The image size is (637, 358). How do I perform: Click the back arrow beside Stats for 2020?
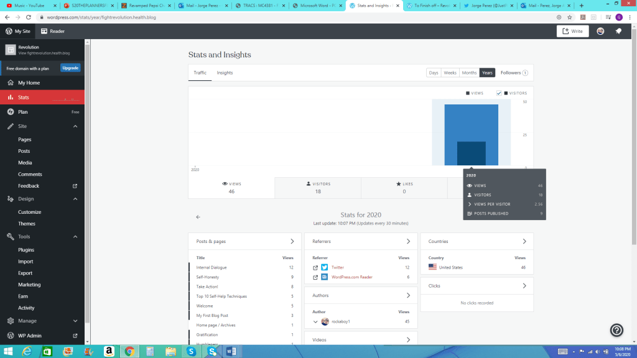click(198, 217)
